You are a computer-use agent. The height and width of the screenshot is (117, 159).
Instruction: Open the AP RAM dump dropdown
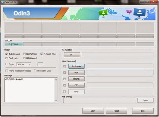pyautogui.click(x=24, y=64)
